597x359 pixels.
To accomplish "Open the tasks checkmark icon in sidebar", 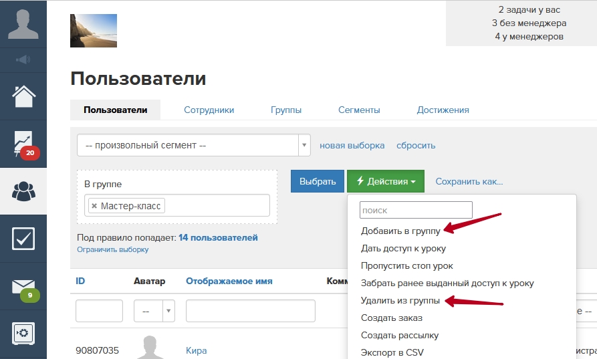I will point(23,239).
